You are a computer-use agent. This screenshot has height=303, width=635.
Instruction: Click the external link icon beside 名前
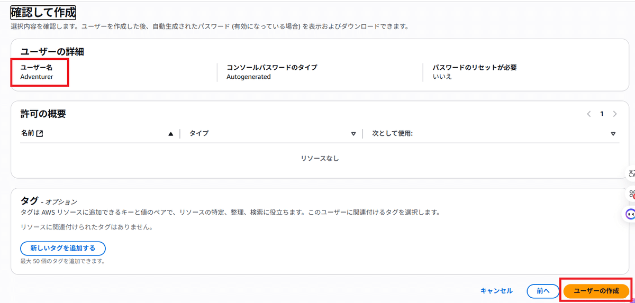(x=39, y=134)
